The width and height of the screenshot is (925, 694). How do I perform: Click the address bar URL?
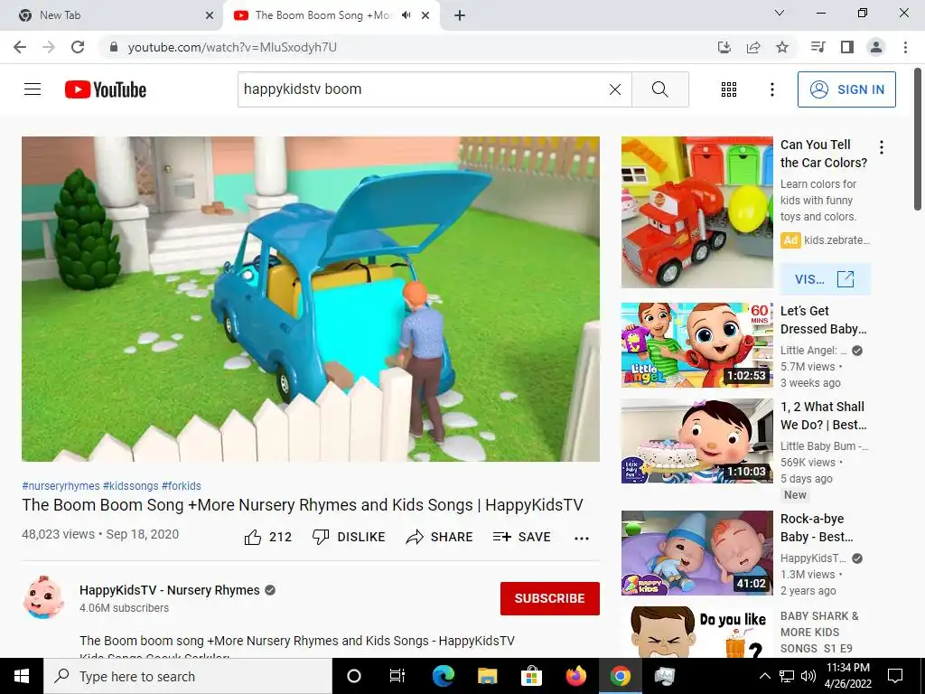(232, 47)
